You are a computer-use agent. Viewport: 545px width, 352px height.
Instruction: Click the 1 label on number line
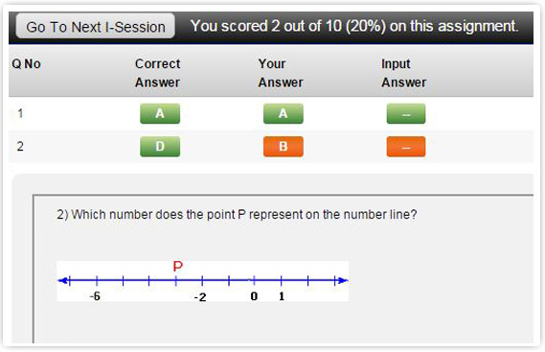(x=282, y=296)
